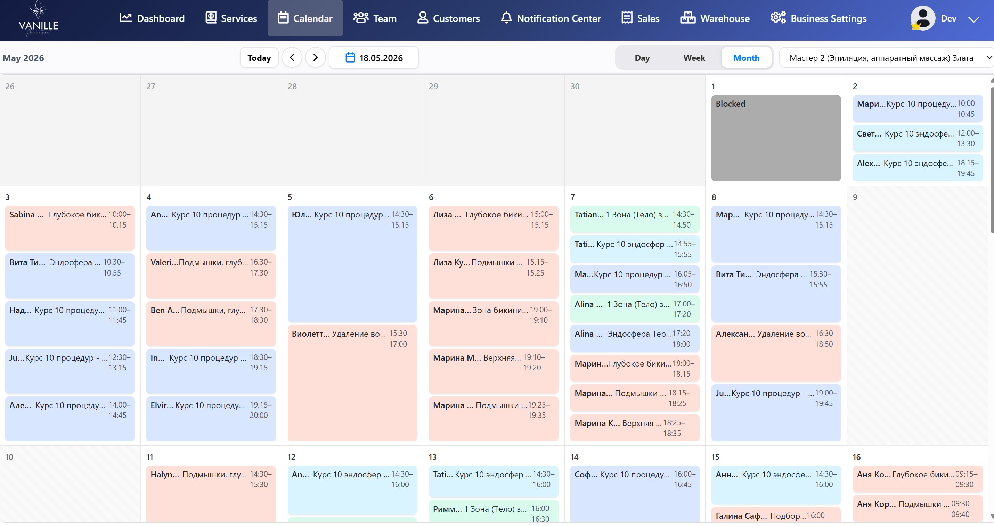Click the calendar icon in date field
The height and width of the screenshot is (526, 994).
pyautogui.click(x=350, y=58)
